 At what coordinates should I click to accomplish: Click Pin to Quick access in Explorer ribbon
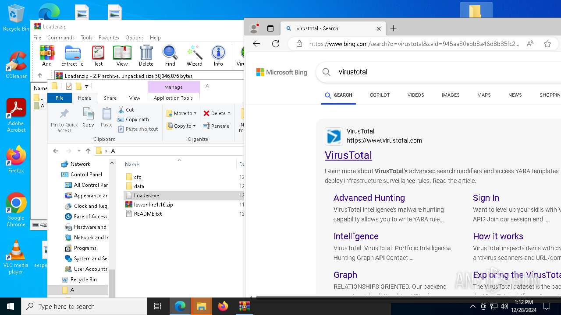click(x=64, y=120)
